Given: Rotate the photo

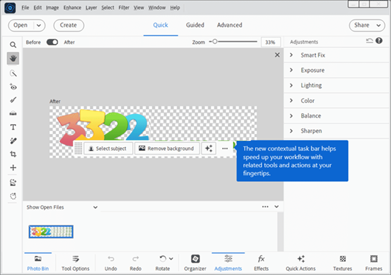Looking at the screenshot, I should click(x=163, y=263).
